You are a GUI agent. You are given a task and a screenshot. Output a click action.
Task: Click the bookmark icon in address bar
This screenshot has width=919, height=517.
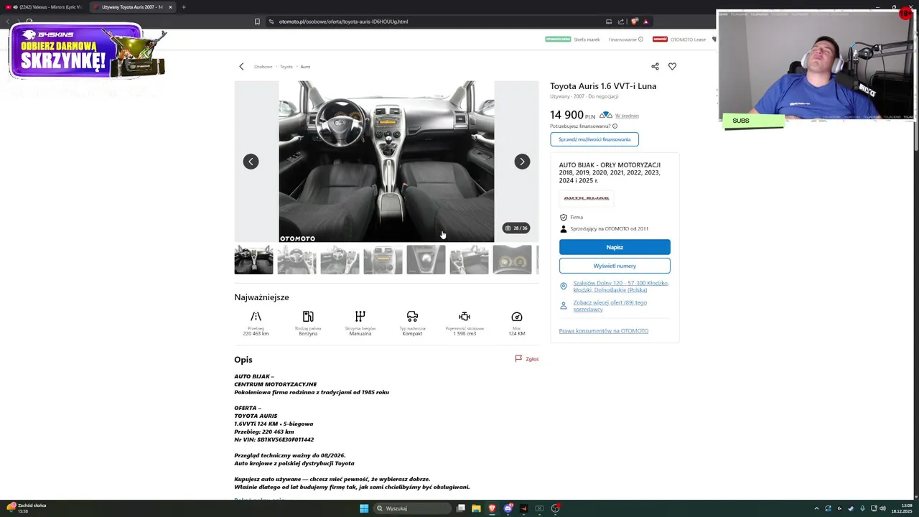(257, 22)
